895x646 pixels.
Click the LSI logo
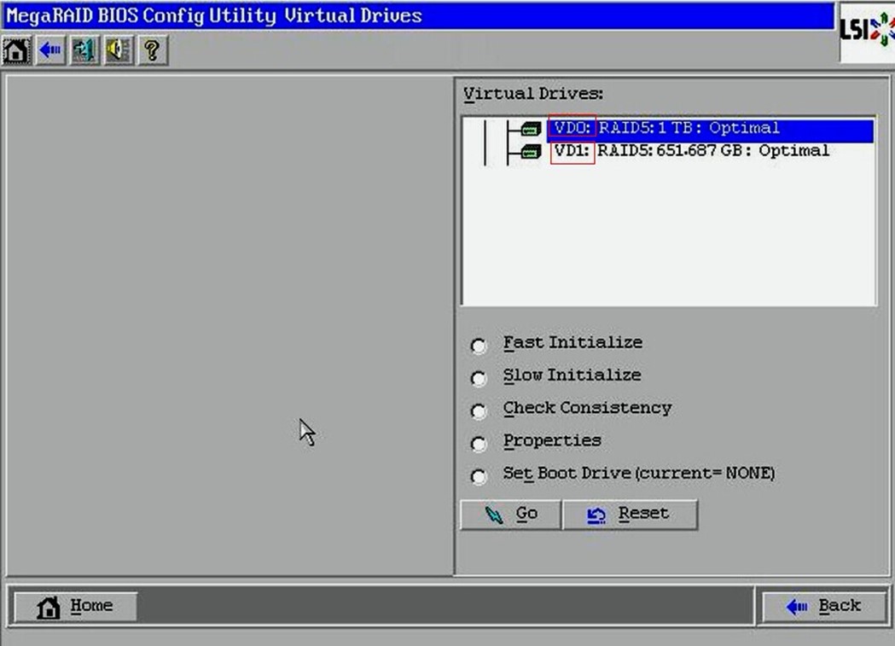(867, 32)
